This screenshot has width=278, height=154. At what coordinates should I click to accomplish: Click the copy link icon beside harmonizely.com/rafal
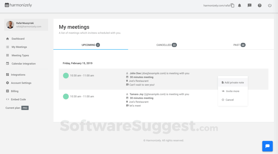click(233, 5)
